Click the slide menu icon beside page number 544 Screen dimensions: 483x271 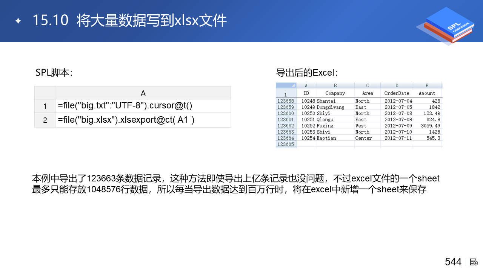tap(474, 262)
